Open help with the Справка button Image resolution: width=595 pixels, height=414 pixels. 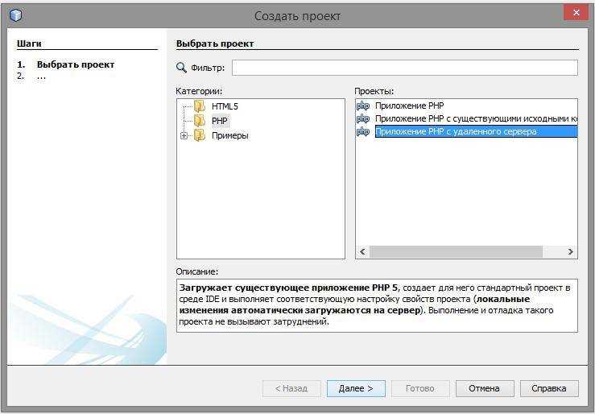(x=549, y=388)
